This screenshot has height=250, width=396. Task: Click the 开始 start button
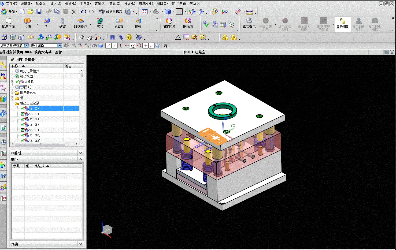pyautogui.click(x=9, y=12)
